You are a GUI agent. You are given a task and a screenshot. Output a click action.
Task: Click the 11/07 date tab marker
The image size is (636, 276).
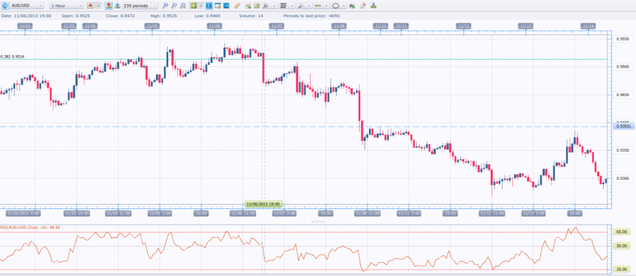(276, 26)
